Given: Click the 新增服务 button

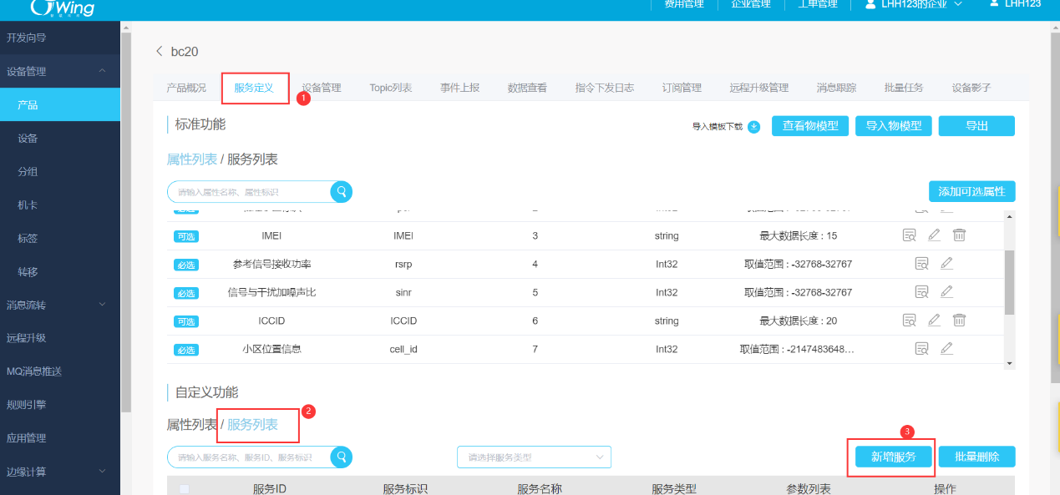Looking at the screenshot, I should click(894, 457).
